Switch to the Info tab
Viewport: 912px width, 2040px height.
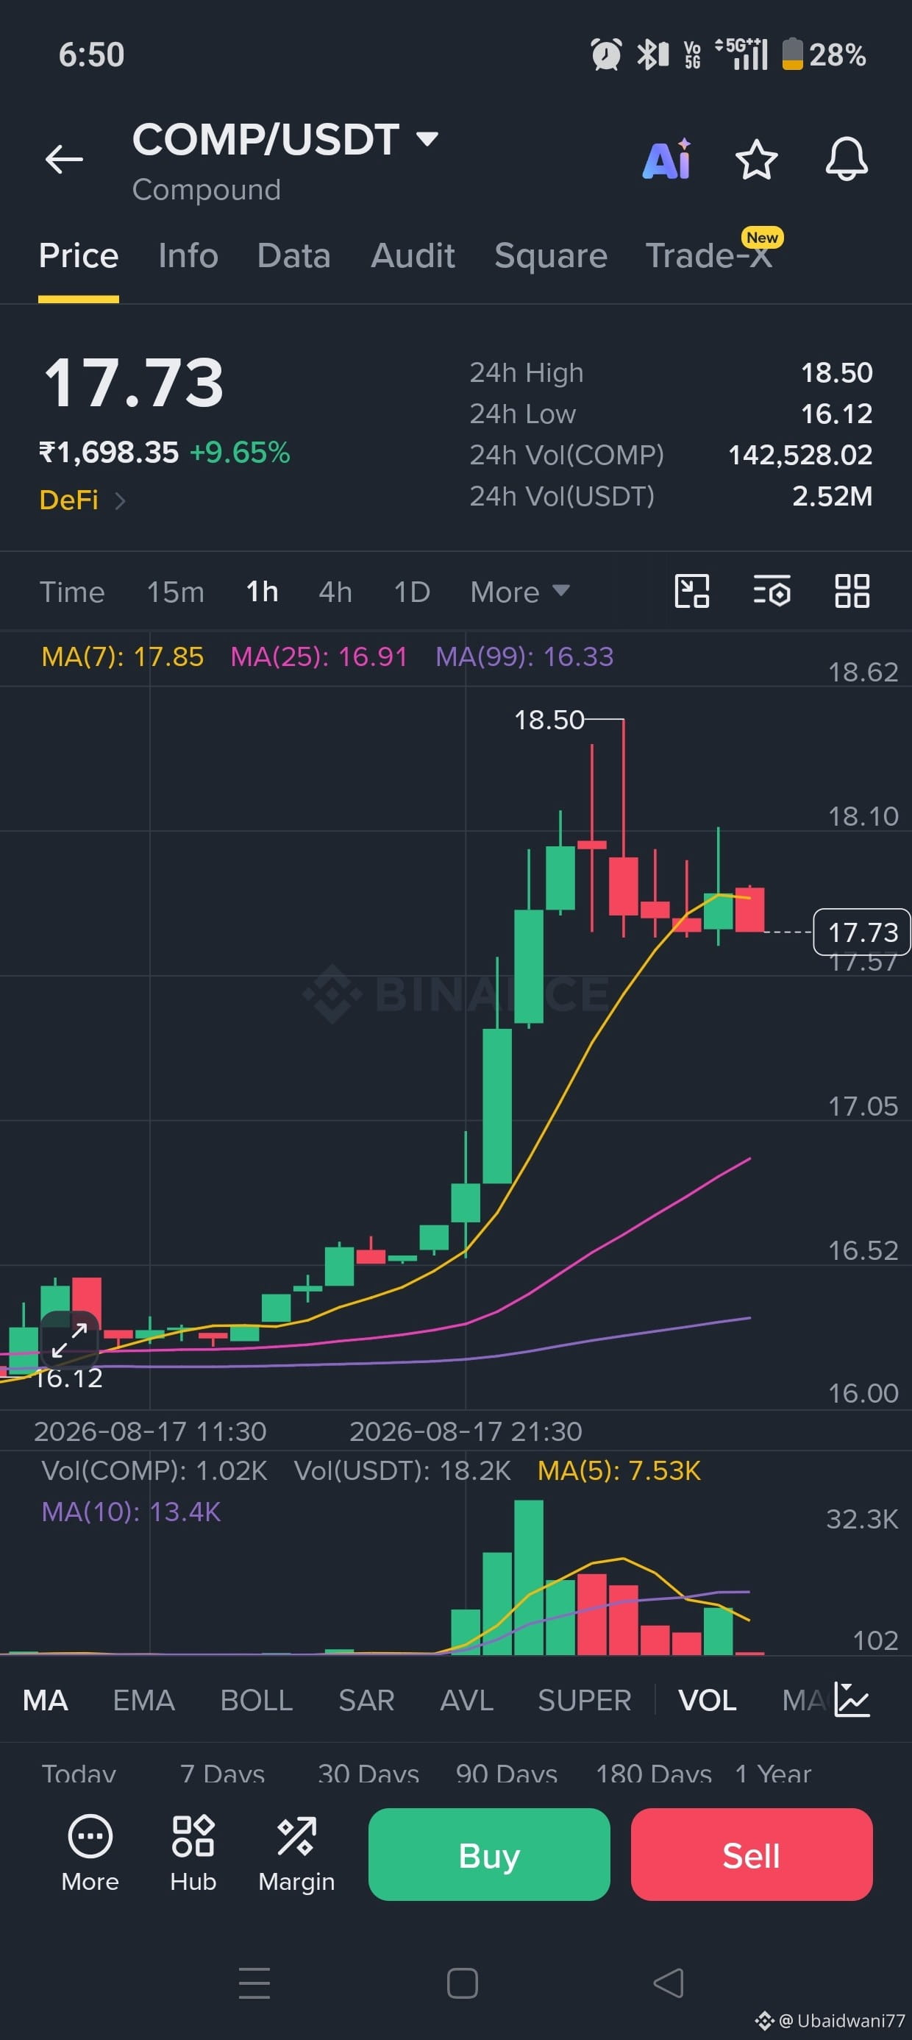point(188,256)
